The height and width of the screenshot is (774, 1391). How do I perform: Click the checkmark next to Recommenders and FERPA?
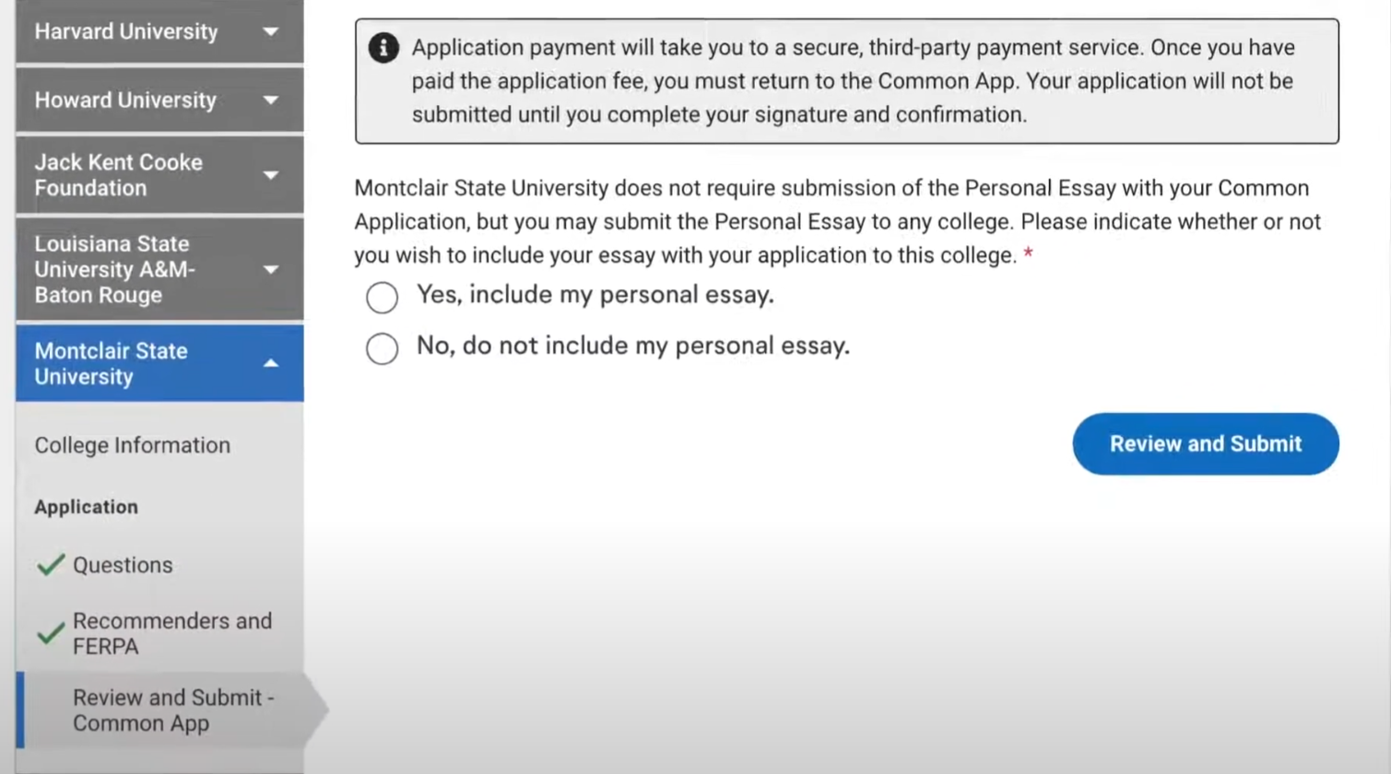click(51, 634)
